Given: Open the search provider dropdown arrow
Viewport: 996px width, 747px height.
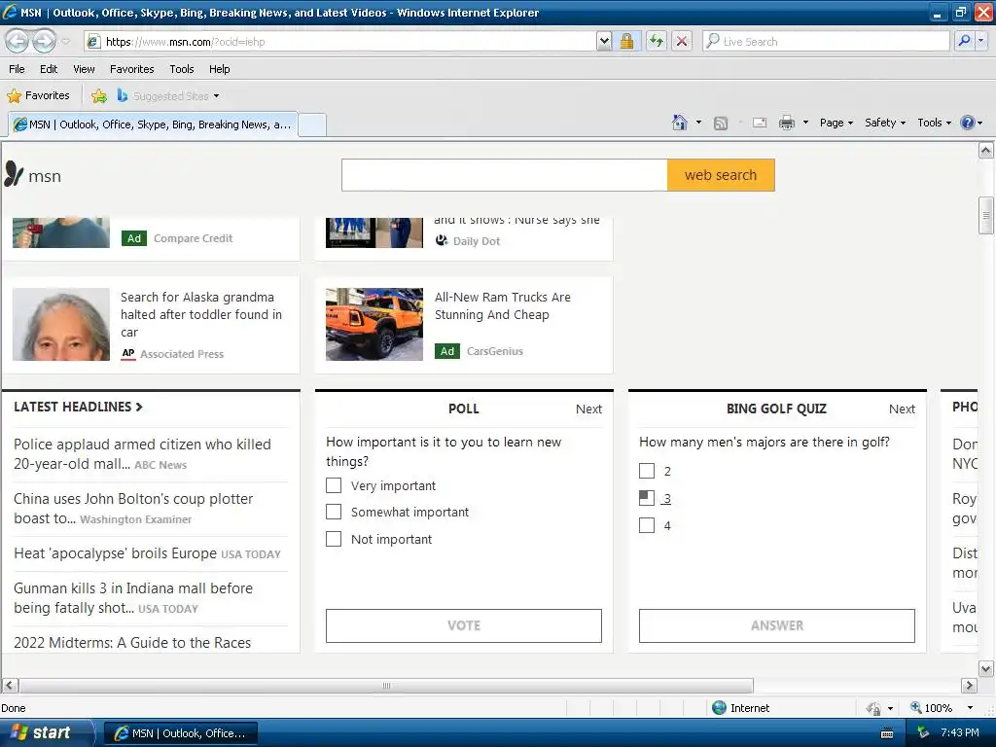Looking at the screenshot, I should (981, 41).
